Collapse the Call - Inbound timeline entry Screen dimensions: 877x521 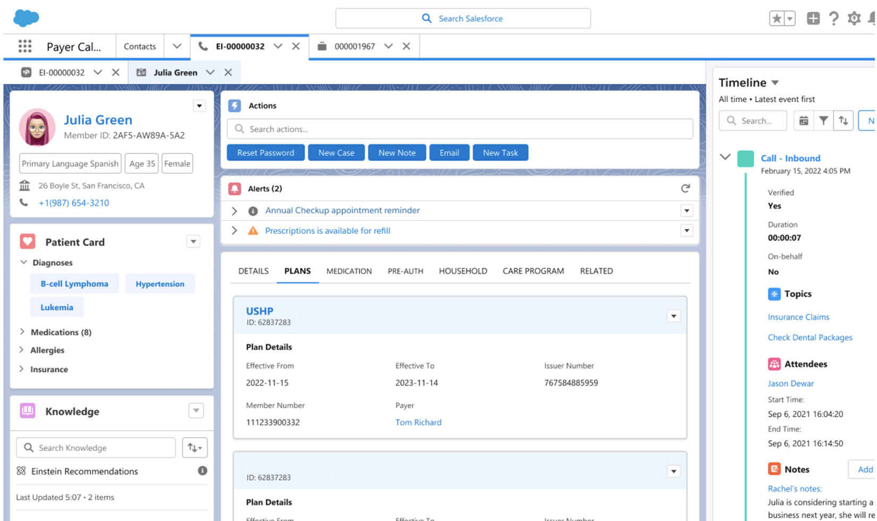point(725,157)
